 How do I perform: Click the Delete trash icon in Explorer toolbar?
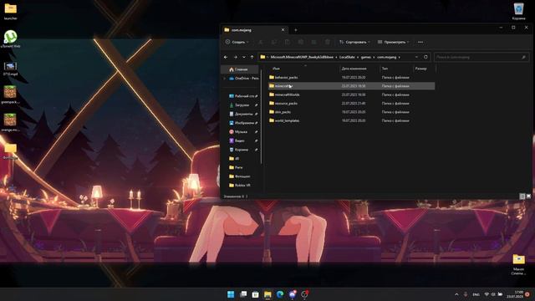tap(328, 42)
